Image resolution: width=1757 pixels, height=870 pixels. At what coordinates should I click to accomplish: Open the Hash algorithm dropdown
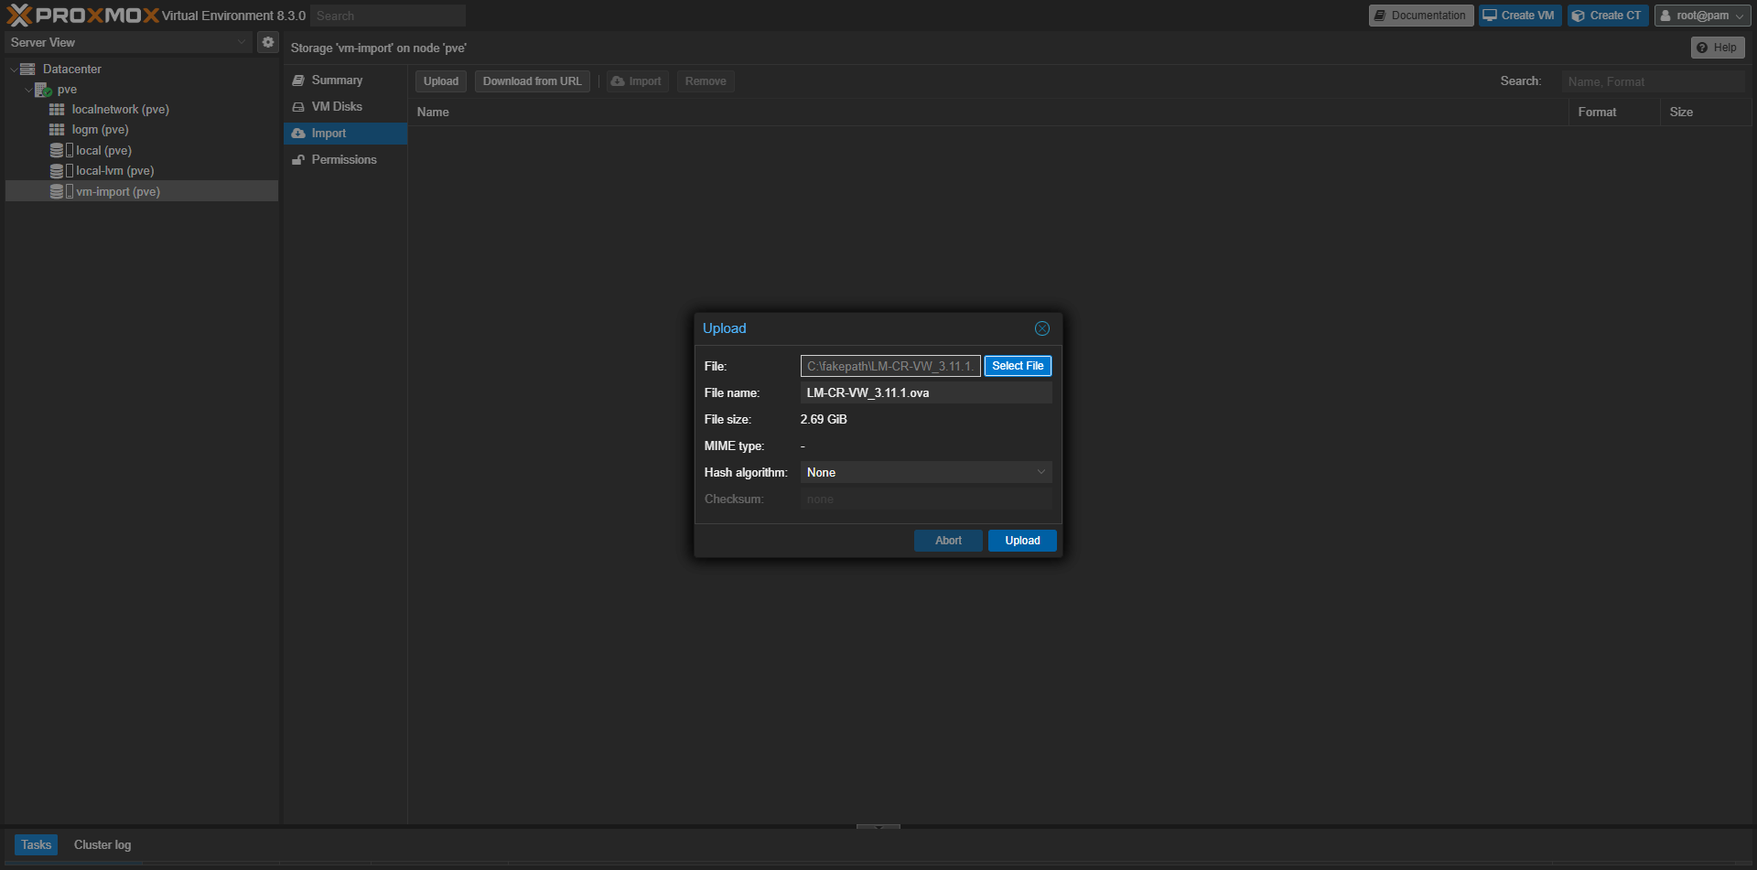pyautogui.click(x=925, y=473)
